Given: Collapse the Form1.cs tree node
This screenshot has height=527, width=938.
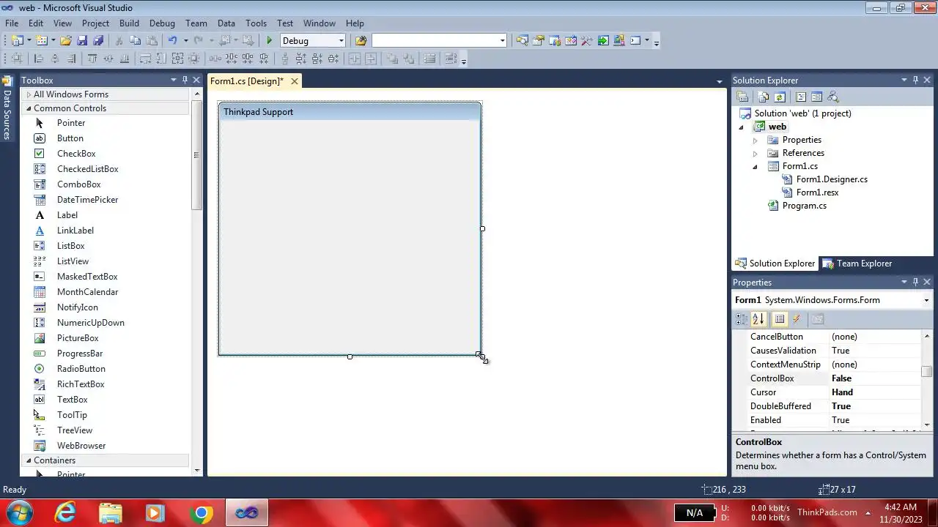Looking at the screenshot, I should [x=755, y=166].
